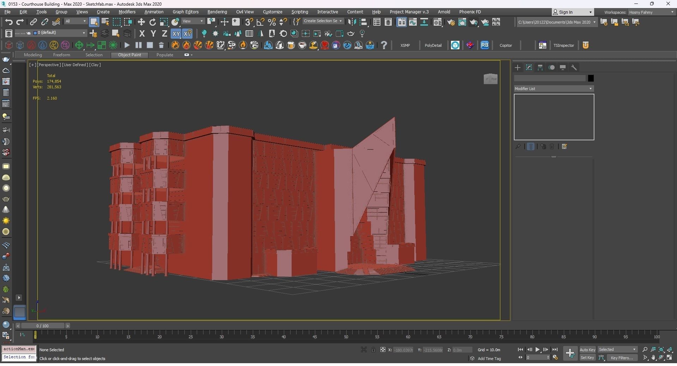Screen dimensions: 677x366
Task: Choose the Select and Move tool
Action: click(x=141, y=22)
